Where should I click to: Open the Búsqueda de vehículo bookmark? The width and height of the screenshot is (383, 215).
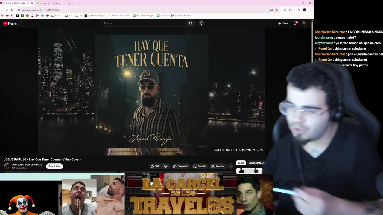point(182,16)
